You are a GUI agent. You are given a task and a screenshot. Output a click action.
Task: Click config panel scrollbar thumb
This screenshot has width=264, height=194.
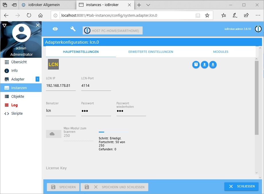pyautogui.click(x=257, y=98)
